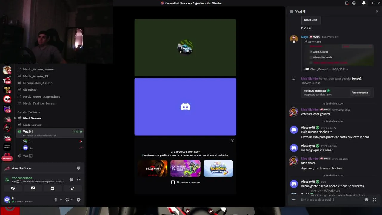Viewport: 382px width, 215px height.
Task: Select the green participant video tile
Action: point(185,48)
